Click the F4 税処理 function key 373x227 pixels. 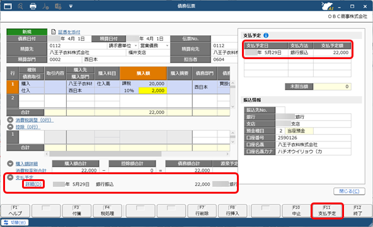tap(108, 211)
